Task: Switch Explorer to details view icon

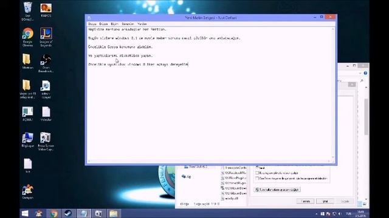Action: 360,204
